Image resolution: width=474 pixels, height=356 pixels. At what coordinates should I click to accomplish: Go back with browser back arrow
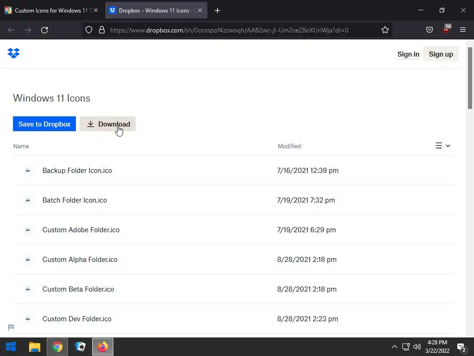[11, 30]
